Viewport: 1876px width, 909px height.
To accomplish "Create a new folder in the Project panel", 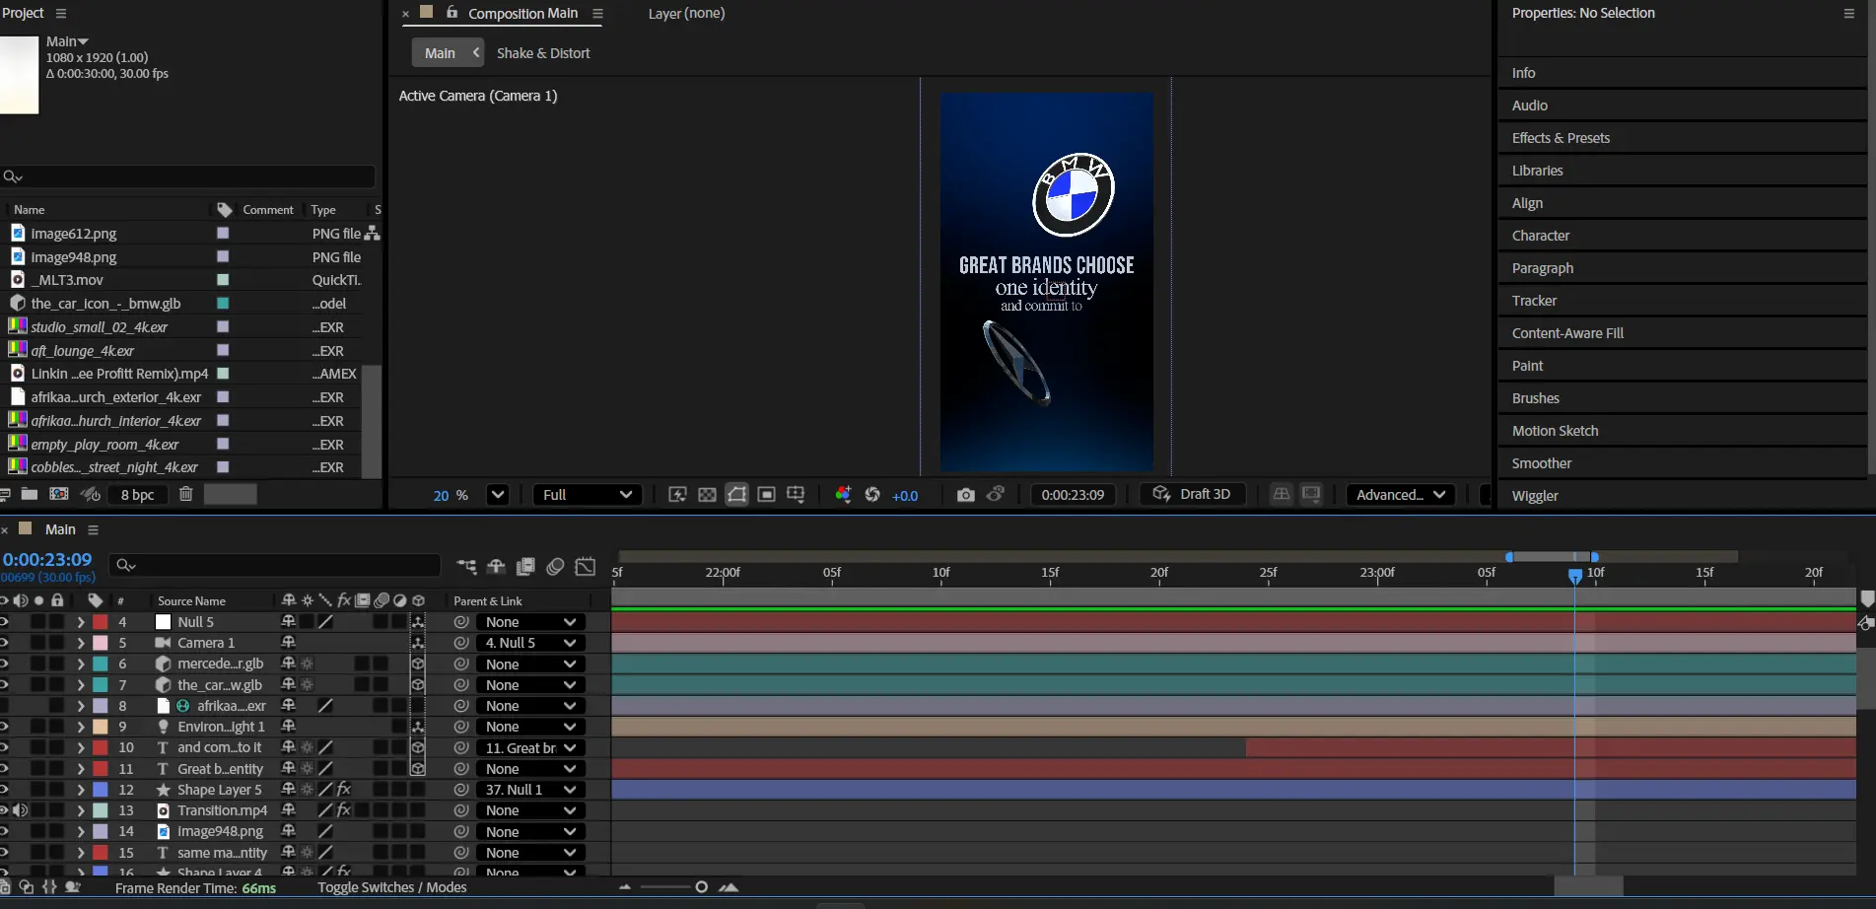I will 30,494.
